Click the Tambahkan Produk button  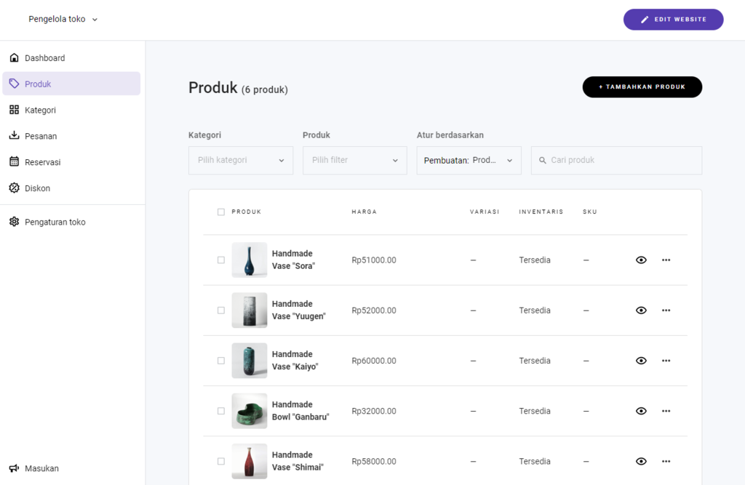(642, 87)
